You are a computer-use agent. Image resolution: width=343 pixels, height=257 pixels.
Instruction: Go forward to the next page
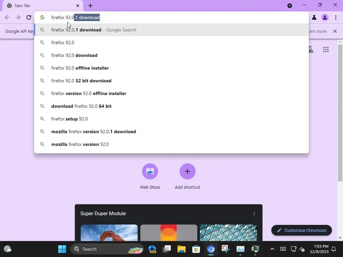(18, 17)
